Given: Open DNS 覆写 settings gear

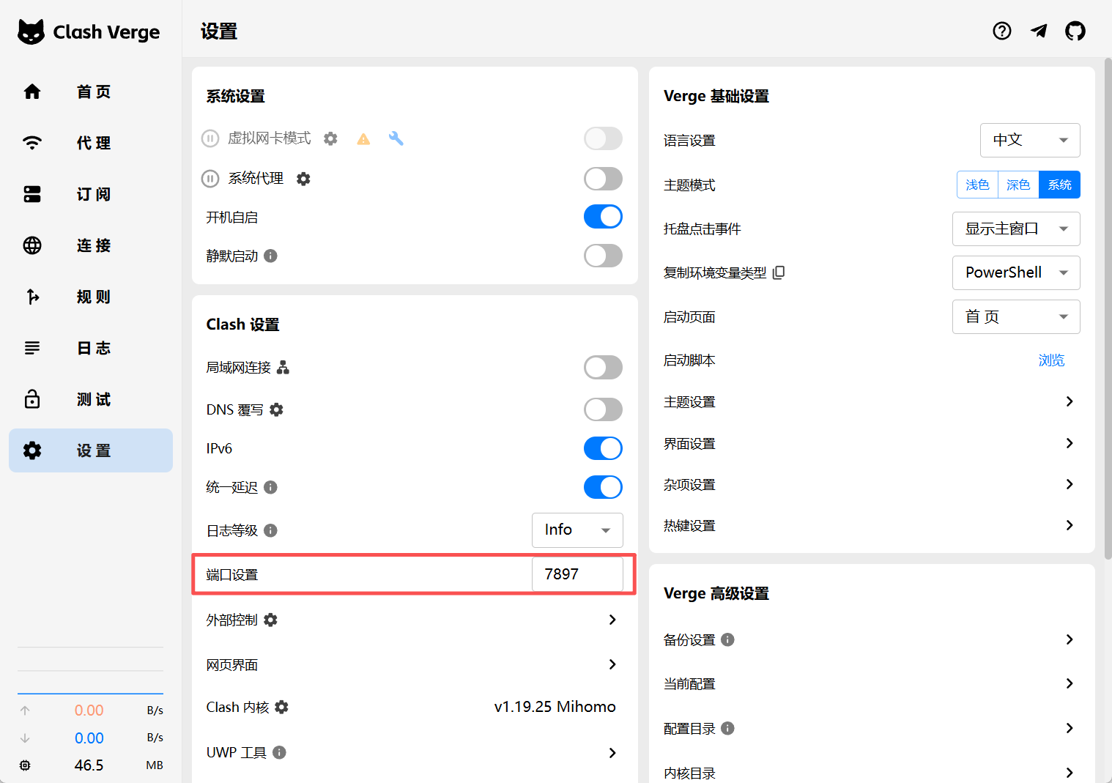Looking at the screenshot, I should pyautogui.click(x=276, y=409).
